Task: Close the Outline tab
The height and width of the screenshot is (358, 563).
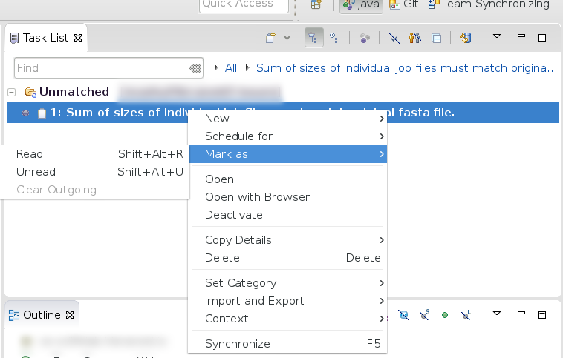Action: [x=70, y=315]
